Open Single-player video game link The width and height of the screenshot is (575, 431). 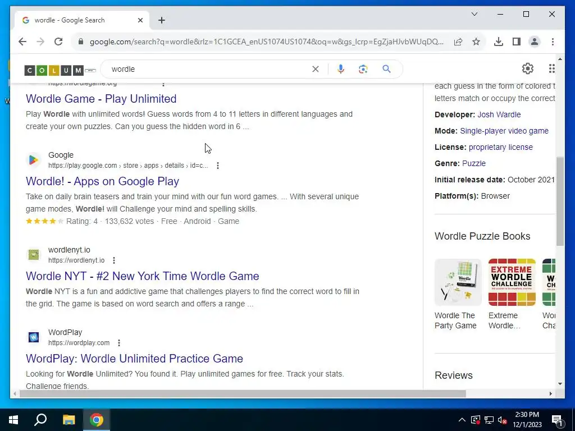(504, 131)
